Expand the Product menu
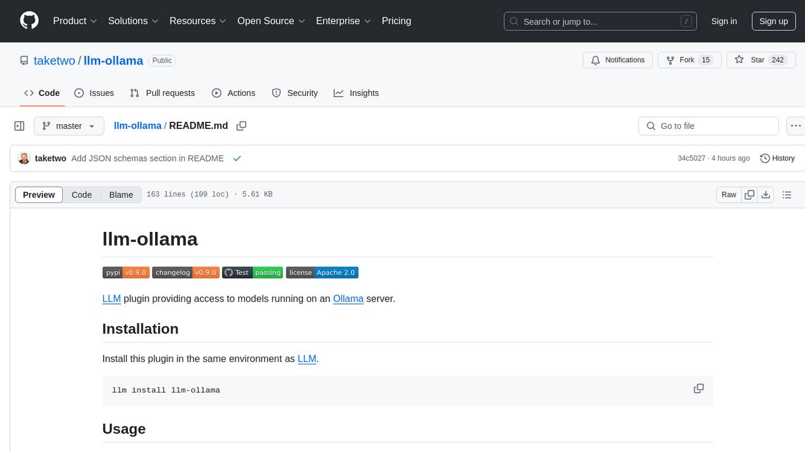Screen dimensions: 805x452 click(75, 21)
